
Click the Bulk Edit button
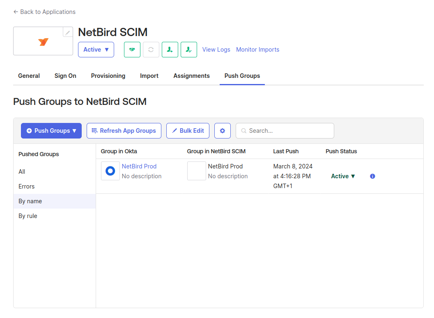(188, 131)
